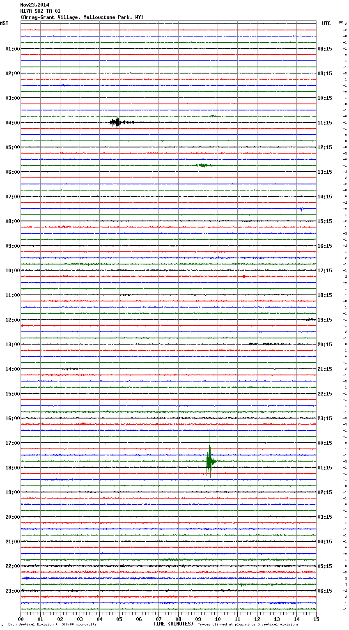The image size is (349, 630).
Task: Select the 12:00 MST time label
Action: 13,320
